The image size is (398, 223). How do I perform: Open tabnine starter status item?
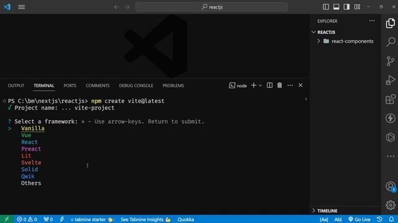click(x=93, y=219)
